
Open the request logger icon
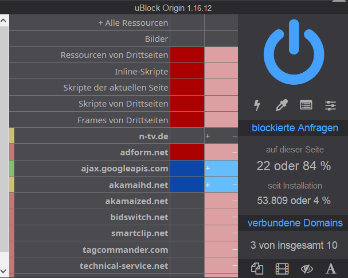(306, 105)
